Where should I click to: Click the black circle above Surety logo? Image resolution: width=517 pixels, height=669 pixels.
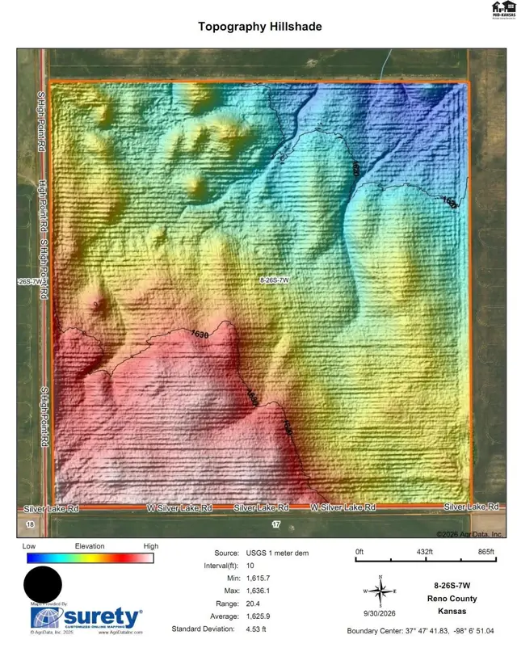click(x=43, y=584)
